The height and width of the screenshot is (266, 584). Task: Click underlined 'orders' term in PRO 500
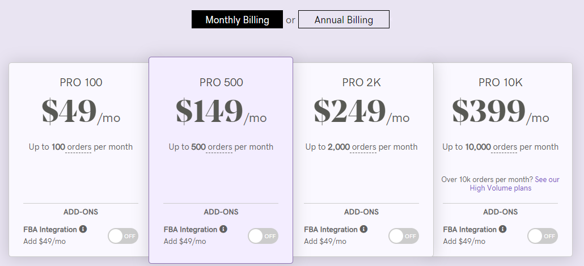tap(220, 147)
